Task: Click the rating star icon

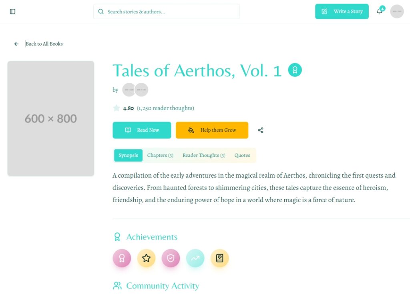Action: [117, 108]
